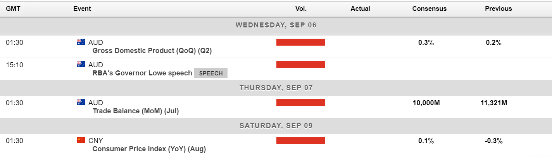The height and width of the screenshot is (157, 552).
Task: Click the Wednesday, Sep 06 date header
Action: tap(276, 25)
